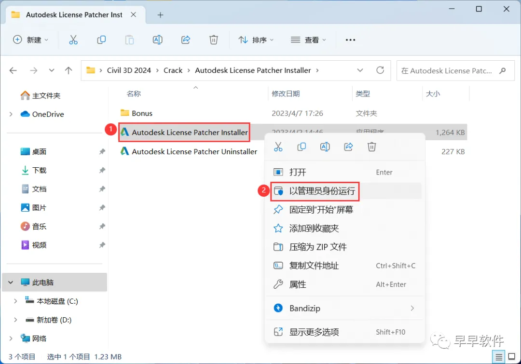Open the Bandizip menu entry
The height and width of the screenshot is (364, 521).
click(344, 308)
